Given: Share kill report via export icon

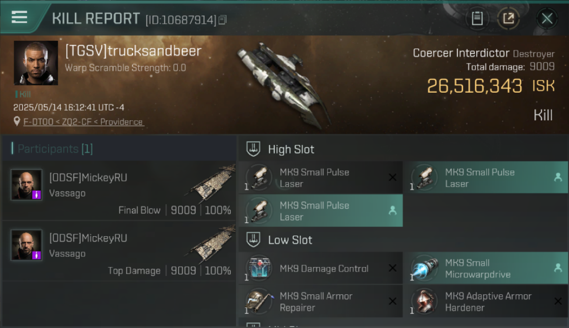Looking at the screenshot, I should pos(508,18).
